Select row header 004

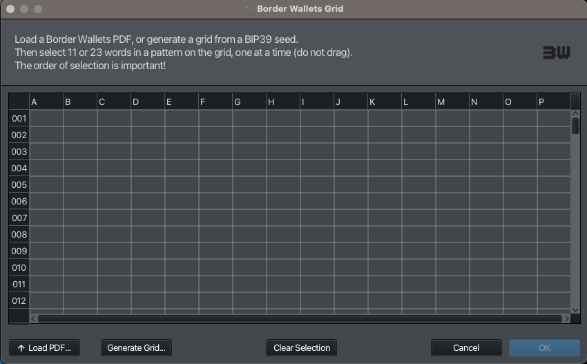(19, 168)
